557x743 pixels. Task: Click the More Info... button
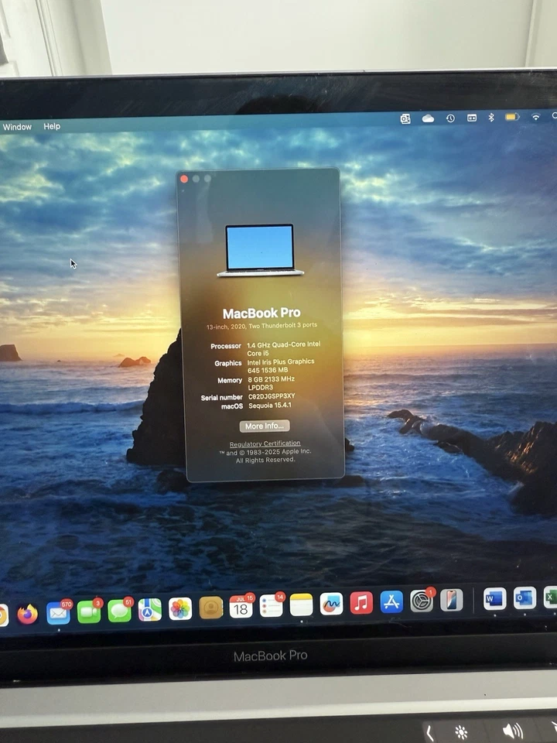pyautogui.click(x=265, y=426)
